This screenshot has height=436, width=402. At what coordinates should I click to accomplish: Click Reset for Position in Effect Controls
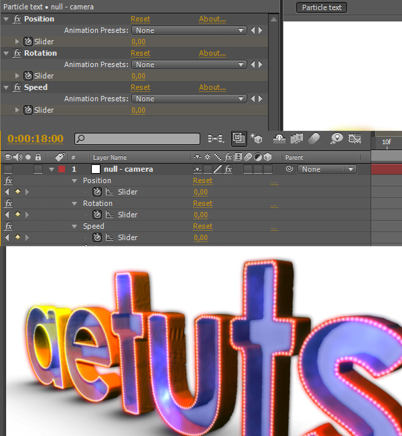click(x=140, y=19)
